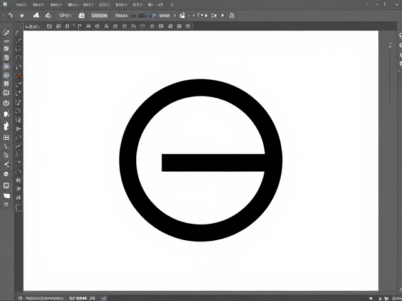This screenshot has height=301, width=402.
Task: Click the checkmark icon in the tool column
Action: (18, 146)
